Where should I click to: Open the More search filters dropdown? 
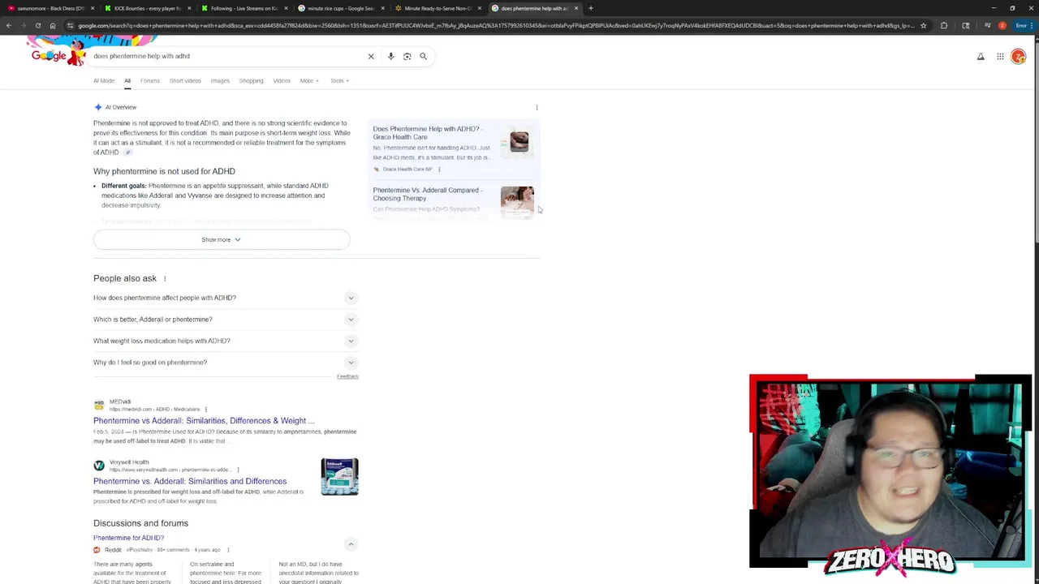pyautogui.click(x=309, y=80)
